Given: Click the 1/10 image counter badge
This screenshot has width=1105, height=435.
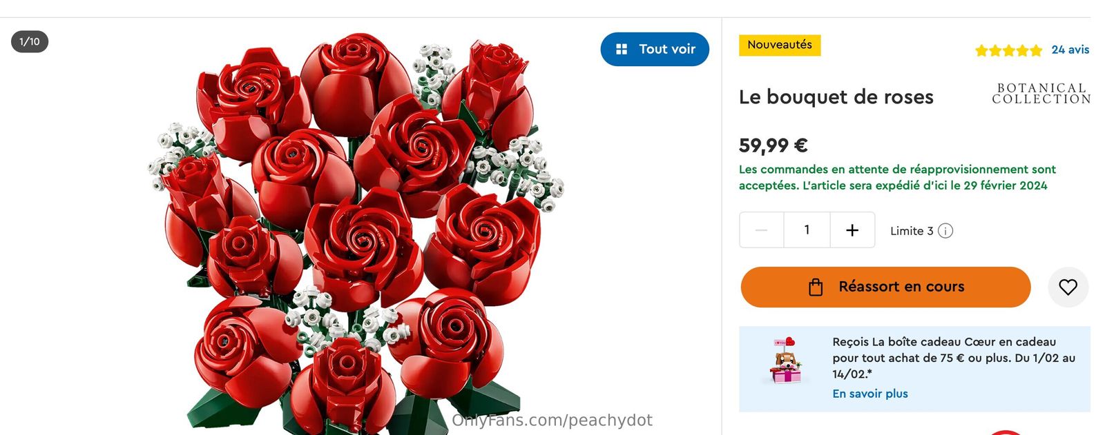Looking at the screenshot, I should pyautogui.click(x=30, y=41).
